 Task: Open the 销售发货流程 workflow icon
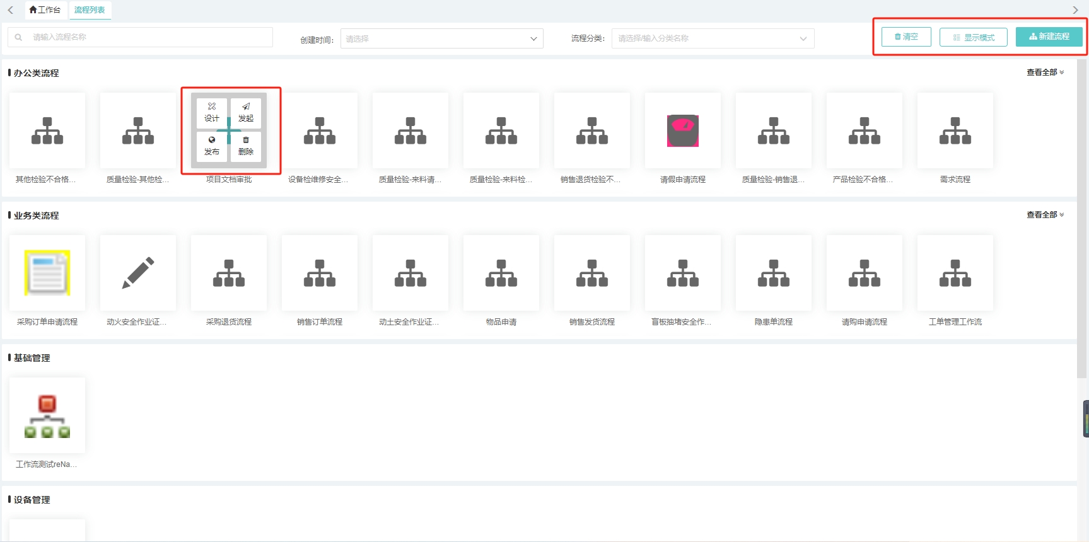point(592,273)
